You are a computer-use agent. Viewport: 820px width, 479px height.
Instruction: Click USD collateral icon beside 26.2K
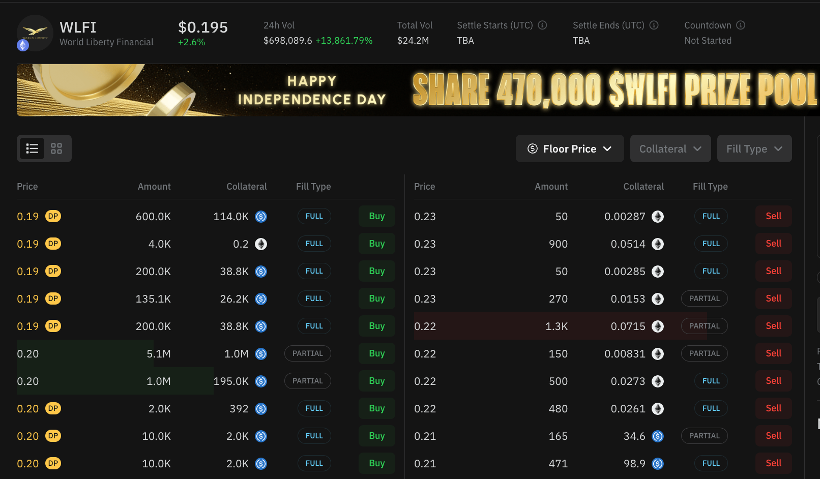pos(261,299)
